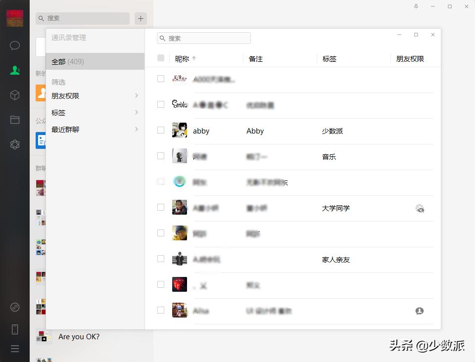The image size is (475, 362).
Task: Click the search field in contacts manager
Action: tap(203, 38)
